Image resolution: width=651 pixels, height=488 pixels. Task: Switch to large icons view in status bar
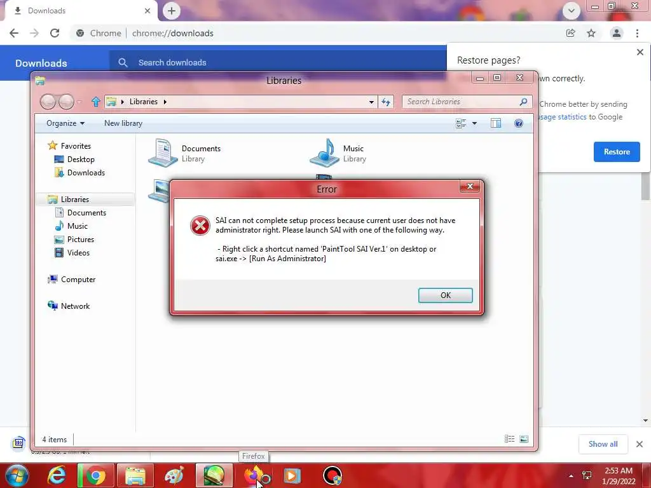524,439
